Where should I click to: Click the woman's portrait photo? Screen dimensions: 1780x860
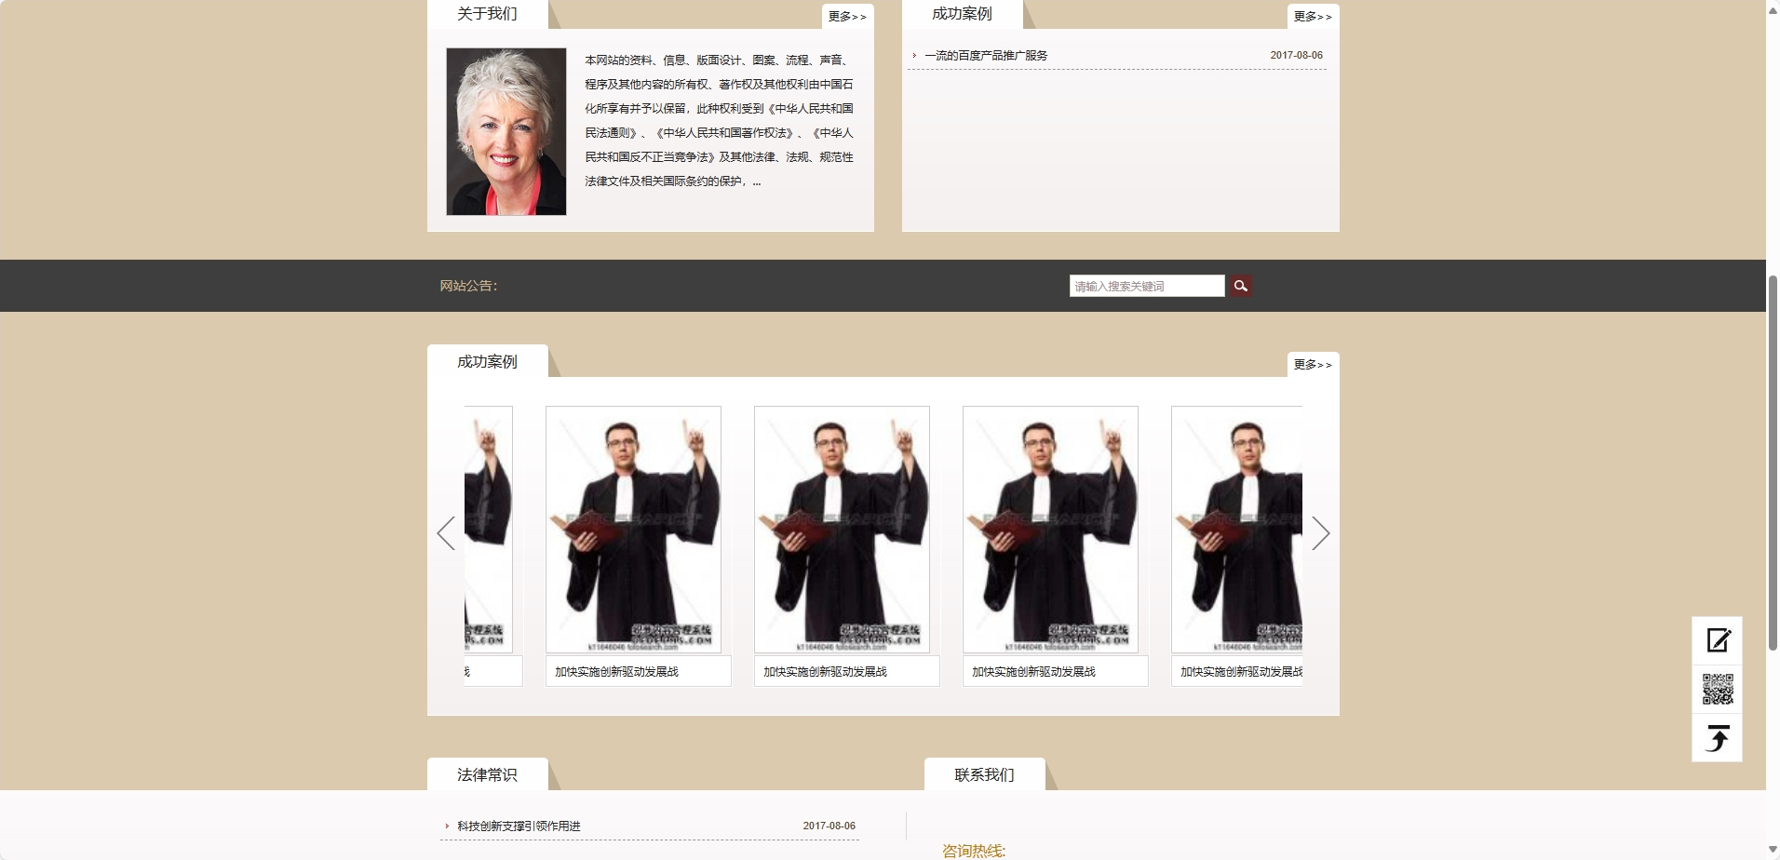pos(506,131)
